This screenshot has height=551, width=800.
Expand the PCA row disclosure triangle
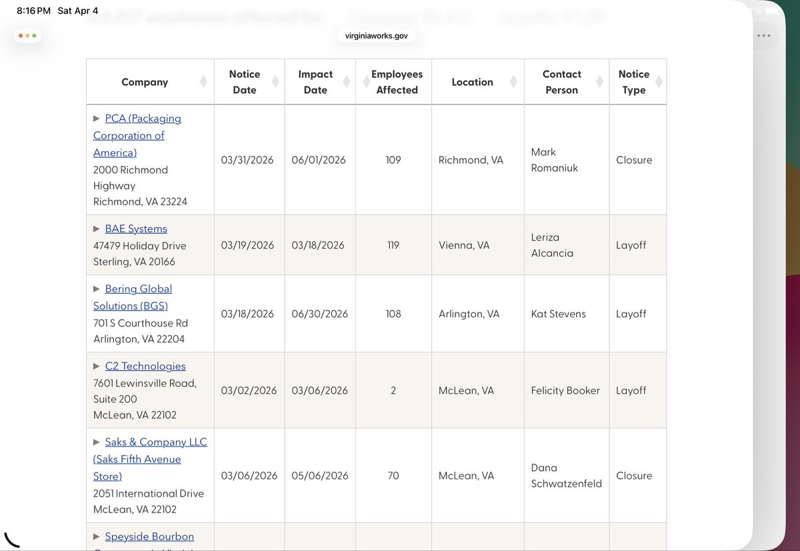tap(97, 119)
